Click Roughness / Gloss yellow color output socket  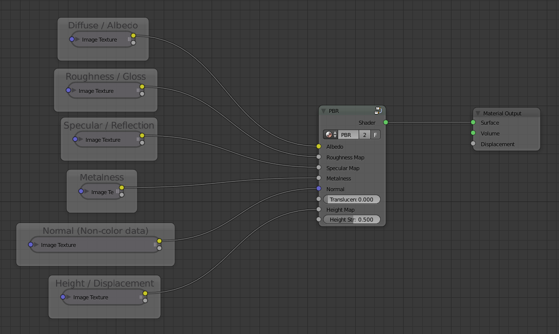(142, 87)
